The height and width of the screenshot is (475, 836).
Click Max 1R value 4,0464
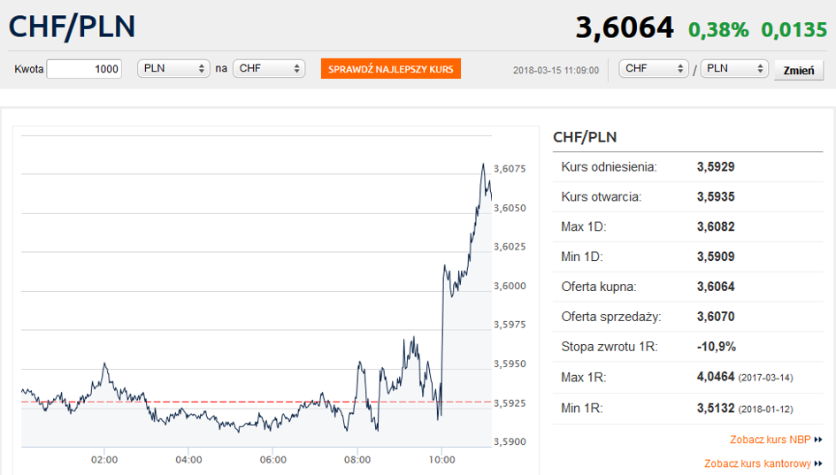[716, 377]
